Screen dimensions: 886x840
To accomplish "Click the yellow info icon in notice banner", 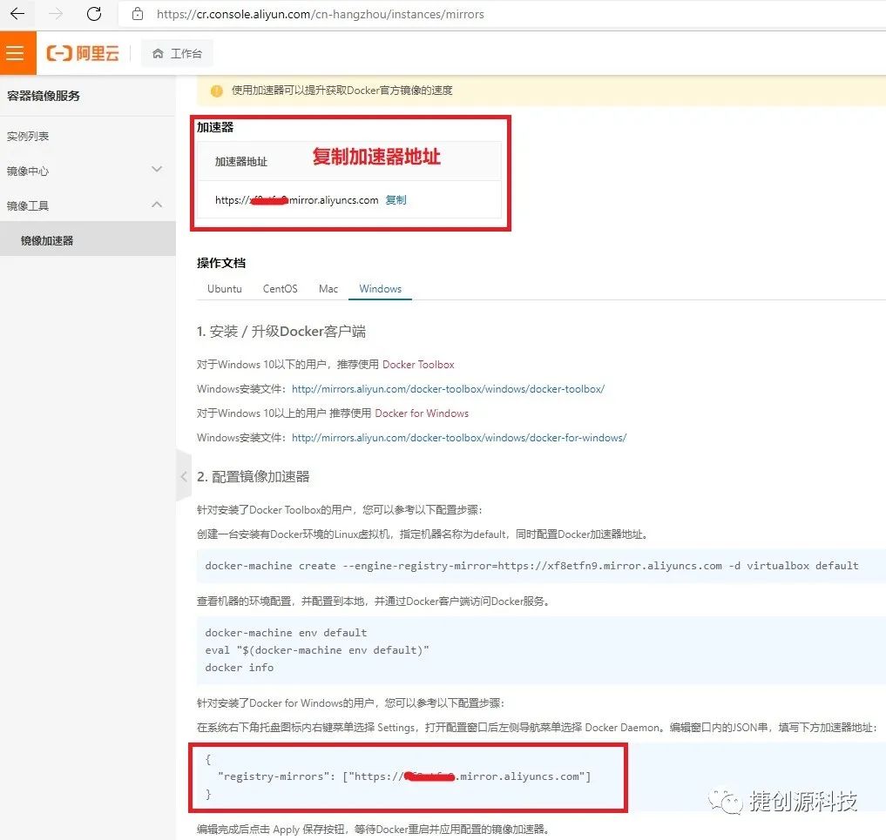I will tap(216, 91).
